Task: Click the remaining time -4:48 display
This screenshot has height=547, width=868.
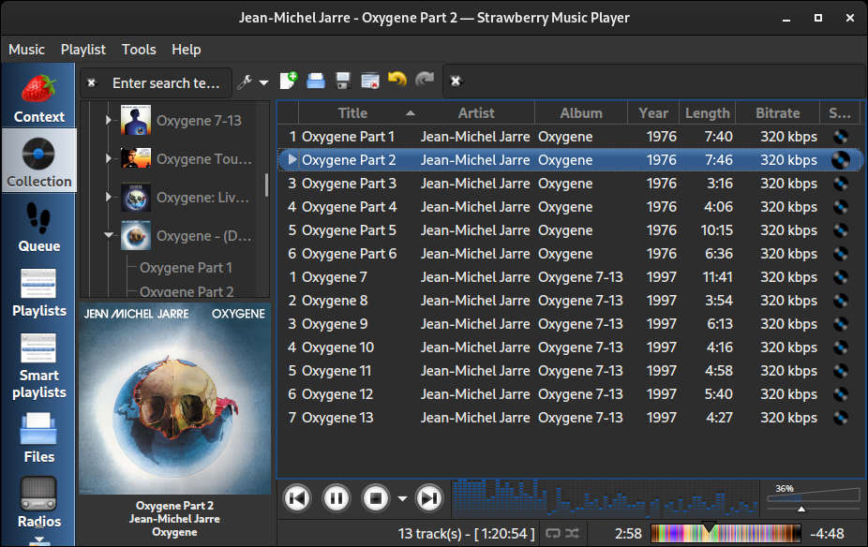Action: pos(827,534)
